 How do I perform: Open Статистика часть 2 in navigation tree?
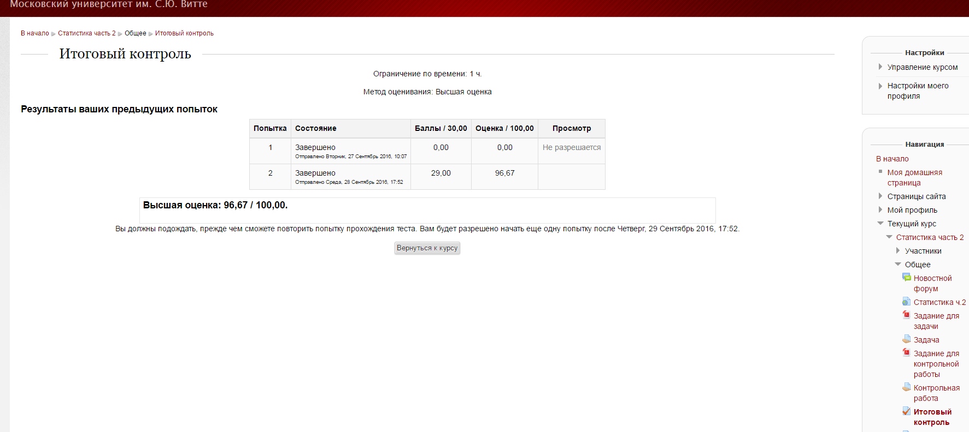click(x=930, y=237)
